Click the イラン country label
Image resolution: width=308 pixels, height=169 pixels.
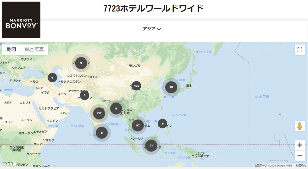(x=62, y=94)
